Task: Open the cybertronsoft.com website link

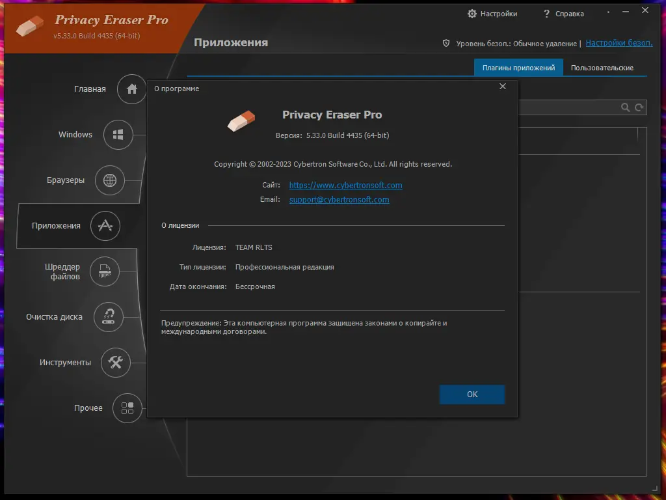Action: coord(345,185)
